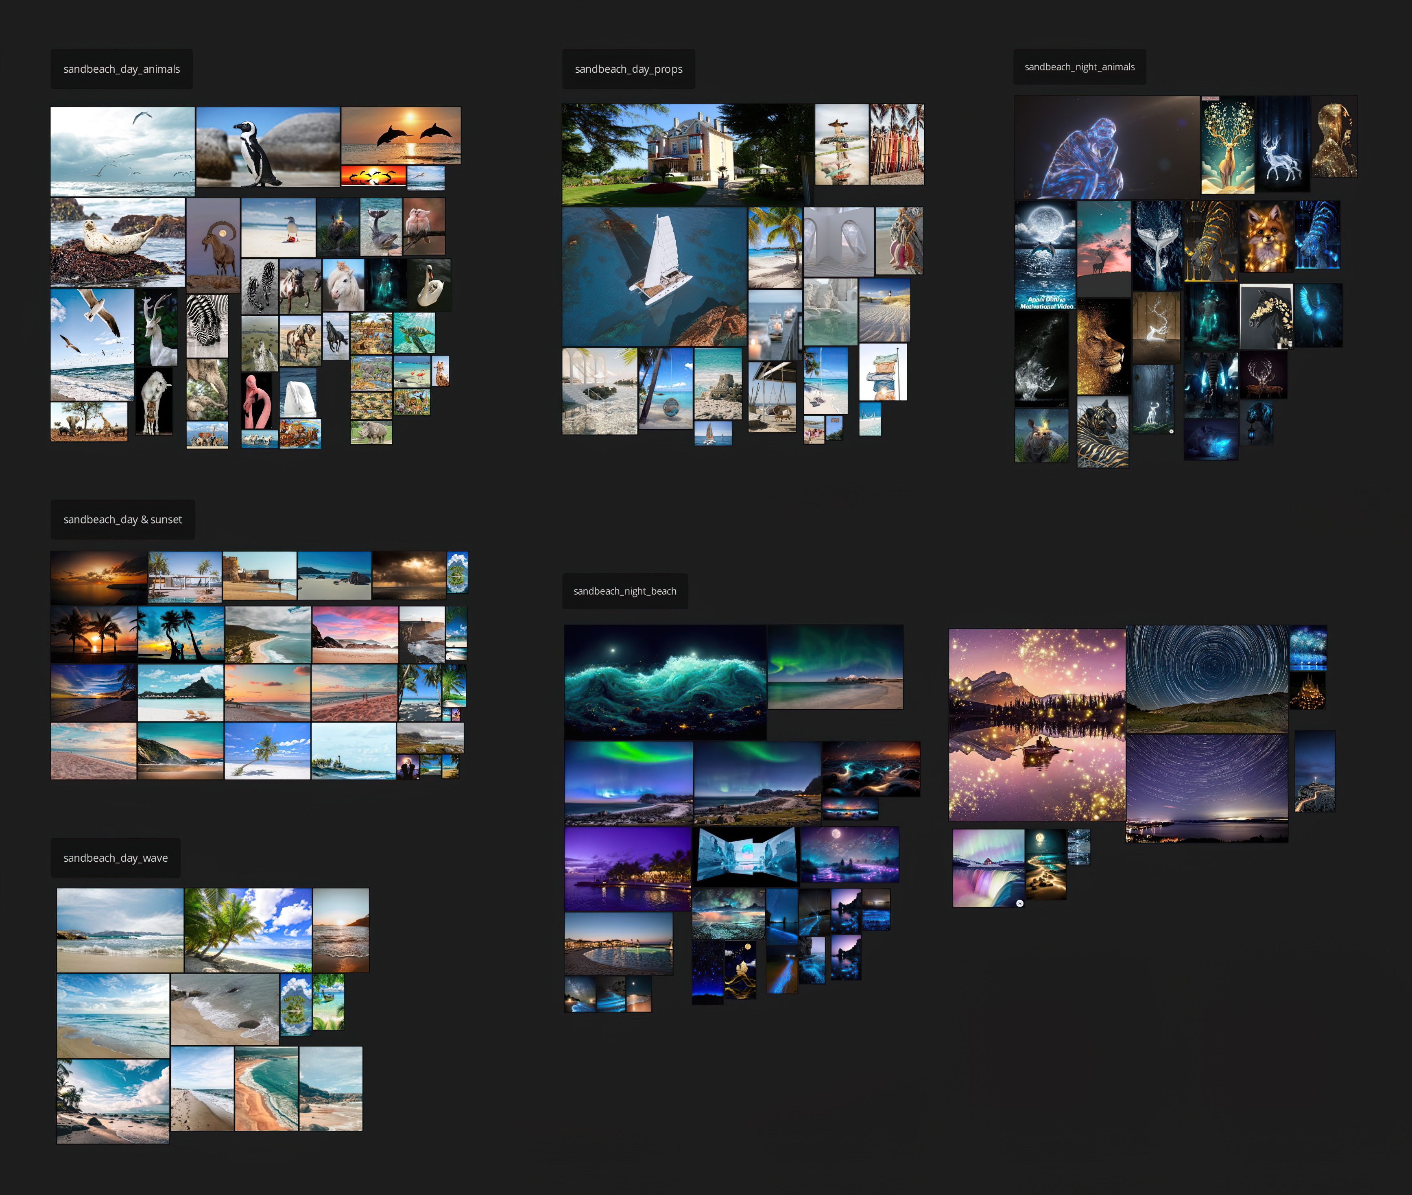Select the golden antler deer illustration

point(1227,146)
